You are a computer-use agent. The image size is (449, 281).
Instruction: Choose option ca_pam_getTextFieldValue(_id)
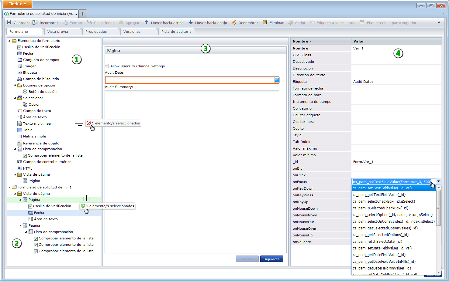(393, 195)
